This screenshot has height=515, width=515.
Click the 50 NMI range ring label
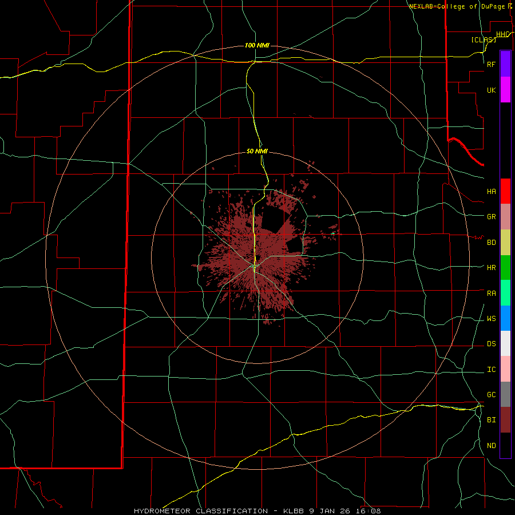pyautogui.click(x=257, y=151)
